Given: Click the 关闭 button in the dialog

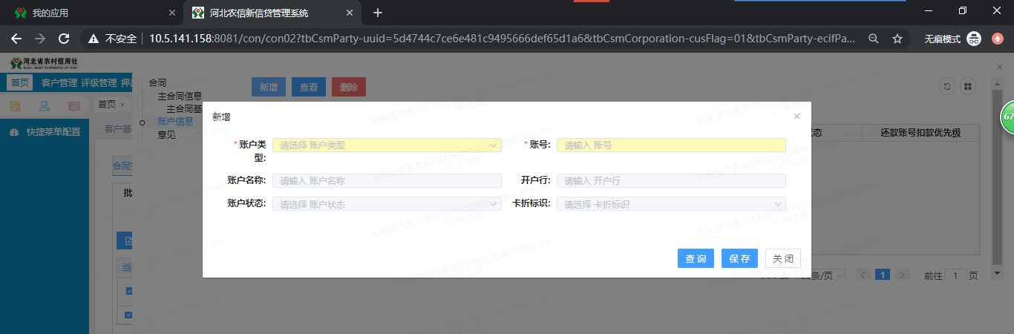Looking at the screenshot, I should tap(783, 258).
